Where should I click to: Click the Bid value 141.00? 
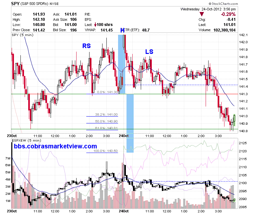click(x=71, y=25)
